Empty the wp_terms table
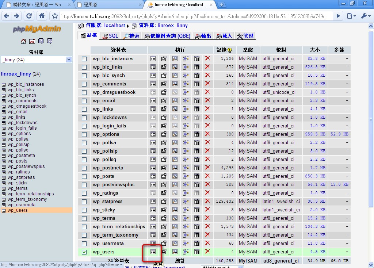Viewport: 374px width, 268px height. [197, 218]
